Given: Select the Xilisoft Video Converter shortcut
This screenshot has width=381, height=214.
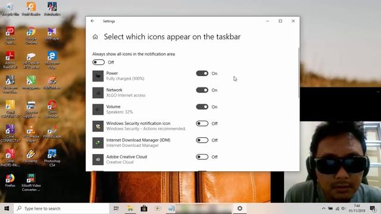Looking at the screenshot, I should [31, 182].
